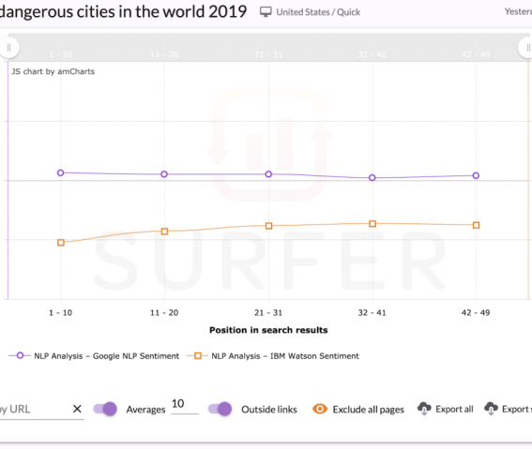Viewport: 532px width, 449px height.
Task: Toggle the Averages switch
Action: click(105, 409)
